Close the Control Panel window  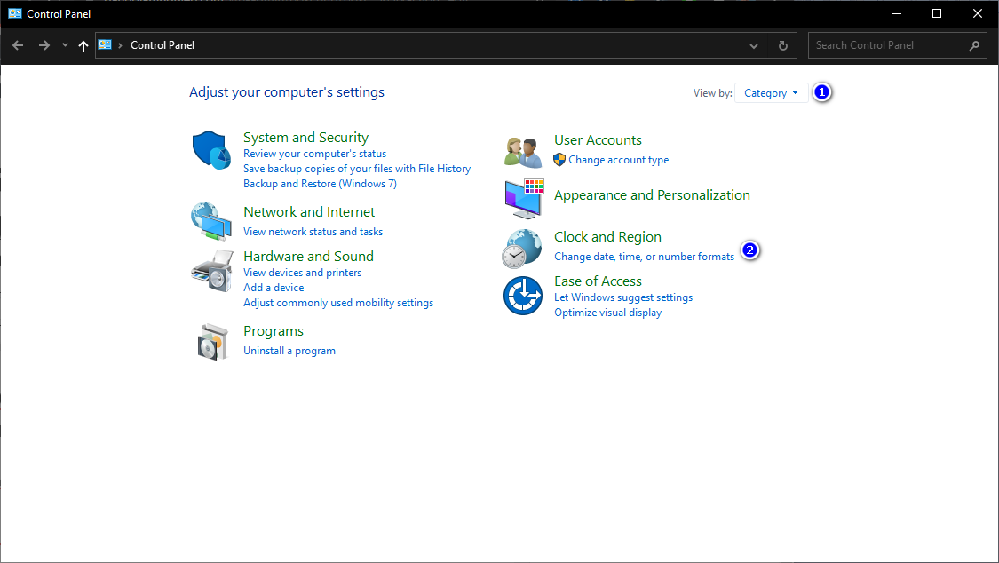pyautogui.click(x=978, y=13)
